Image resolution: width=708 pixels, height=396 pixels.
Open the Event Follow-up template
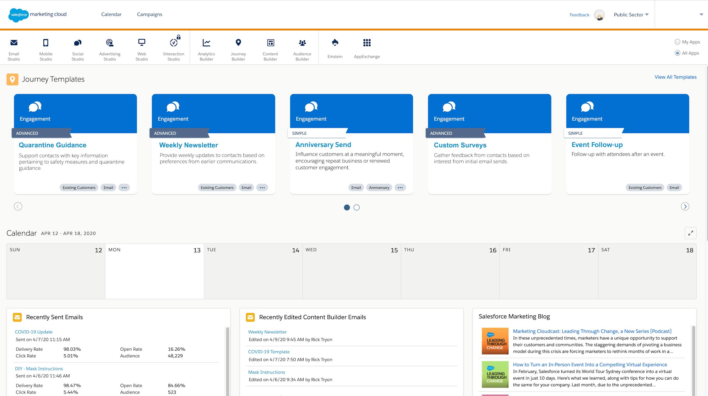pyautogui.click(x=597, y=145)
